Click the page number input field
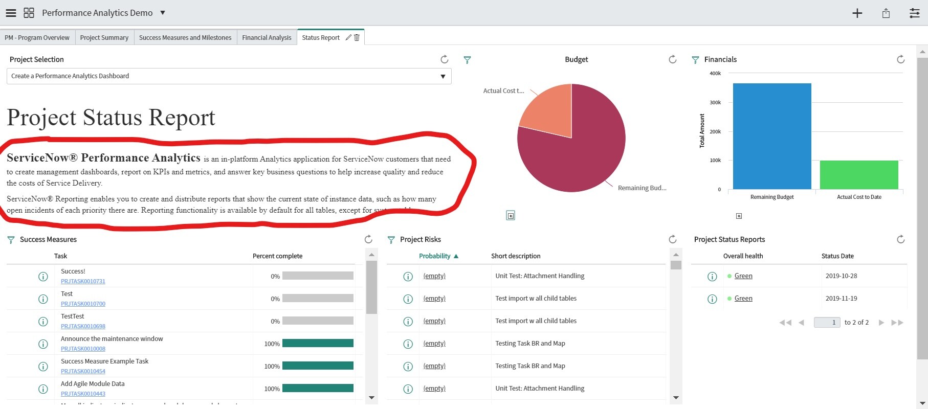The image size is (928, 409). 827,323
